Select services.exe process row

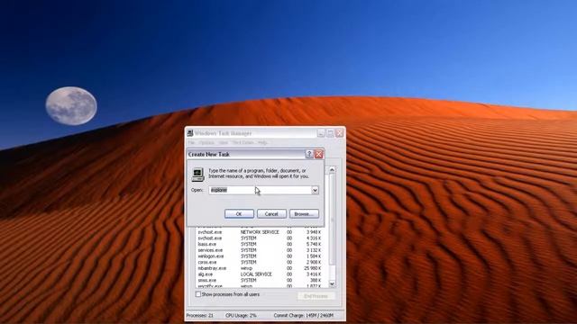[x=260, y=250]
